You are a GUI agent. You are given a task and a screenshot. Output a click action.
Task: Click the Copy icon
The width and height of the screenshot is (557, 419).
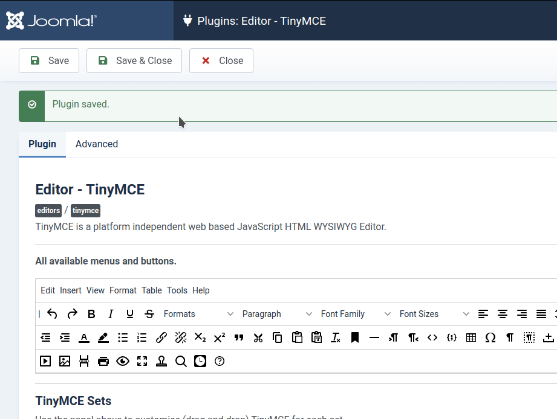pos(278,338)
